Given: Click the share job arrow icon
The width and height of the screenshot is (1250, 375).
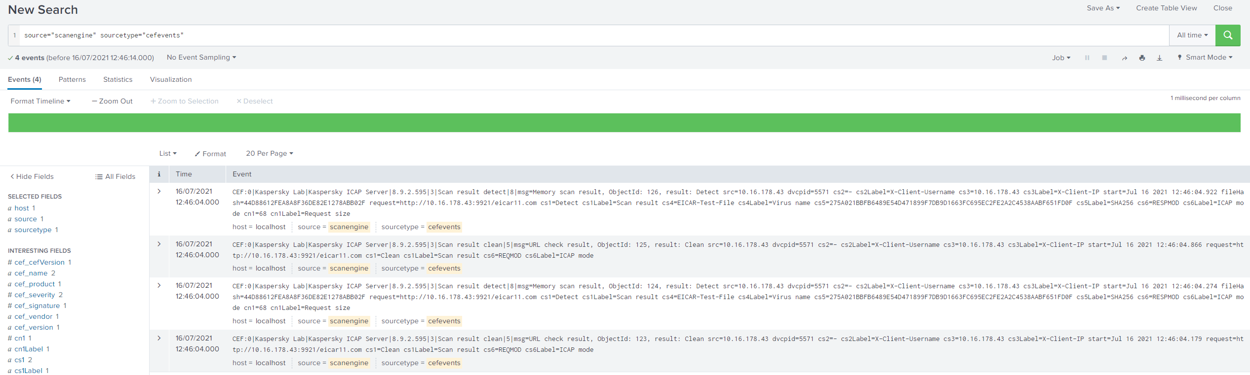Looking at the screenshot, I should point(1125,58).
